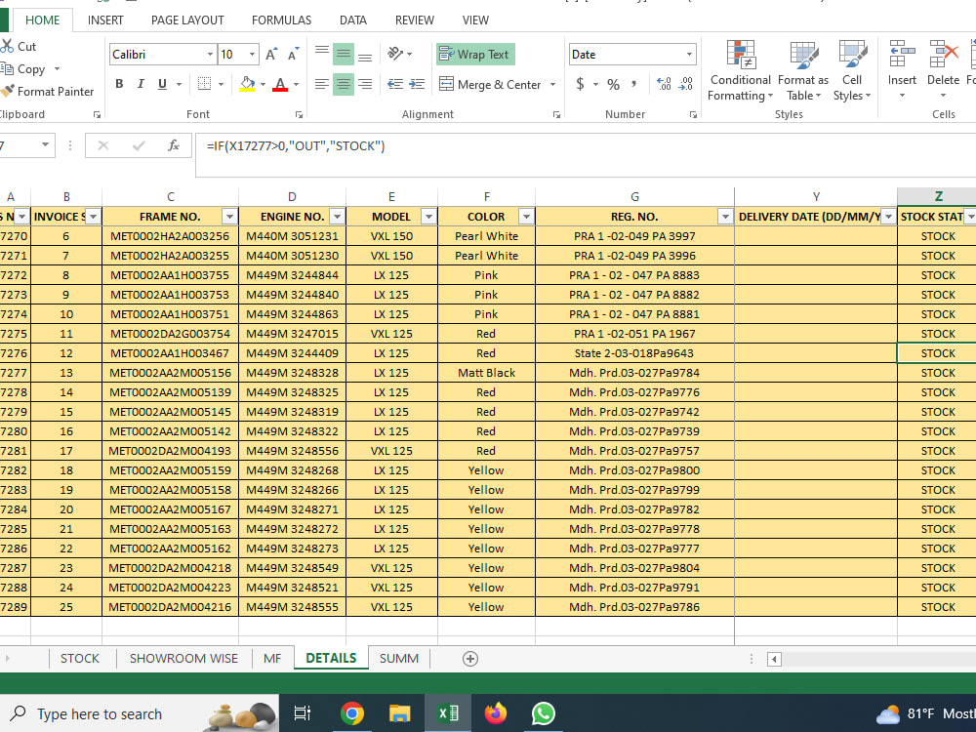Open Conditional Formatting menu
Screen dimensions: 976x732
pyautogui.click(x=741, y=70)
